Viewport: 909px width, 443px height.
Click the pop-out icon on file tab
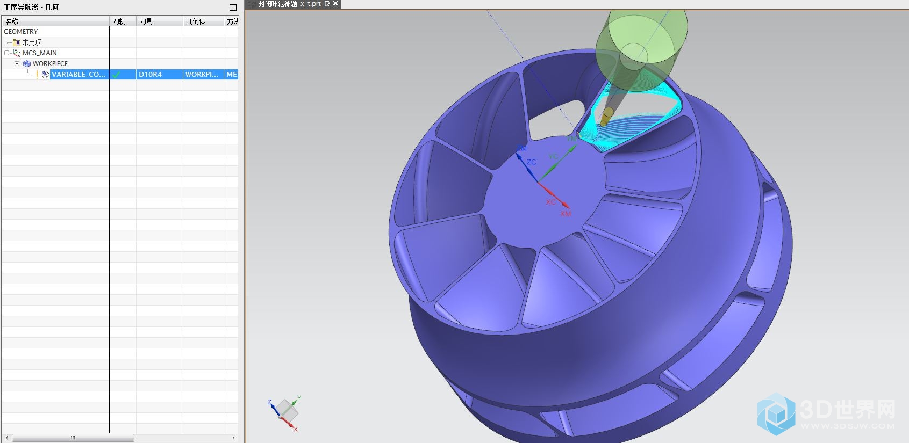(x=327, y=4)
